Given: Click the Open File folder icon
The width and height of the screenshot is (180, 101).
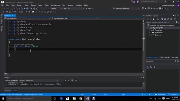Looking at the screenshot, I should coord(22,8).
